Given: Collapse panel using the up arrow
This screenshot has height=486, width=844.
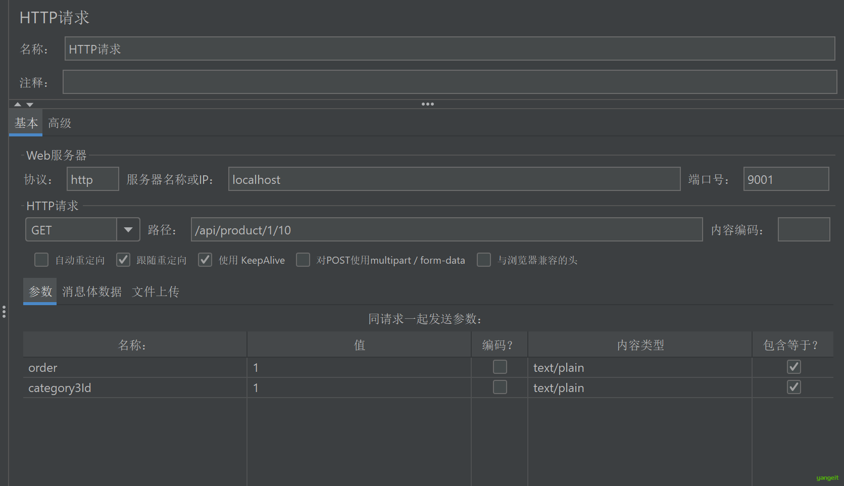Looking at the screenshot, I should [18, 105].
